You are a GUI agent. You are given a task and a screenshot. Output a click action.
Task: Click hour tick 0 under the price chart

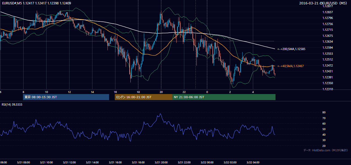(x=207, y=92)
